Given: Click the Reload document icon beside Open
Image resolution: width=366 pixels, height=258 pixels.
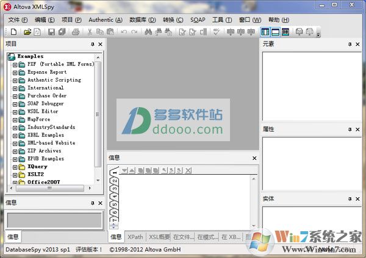Looking at the screenshot, I should (x=37, y=32).
